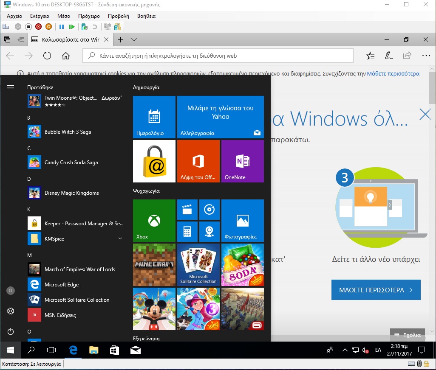This screenshot has width=436, height=370.
Task: Pause the virtual machine
Action: [62, 27]
